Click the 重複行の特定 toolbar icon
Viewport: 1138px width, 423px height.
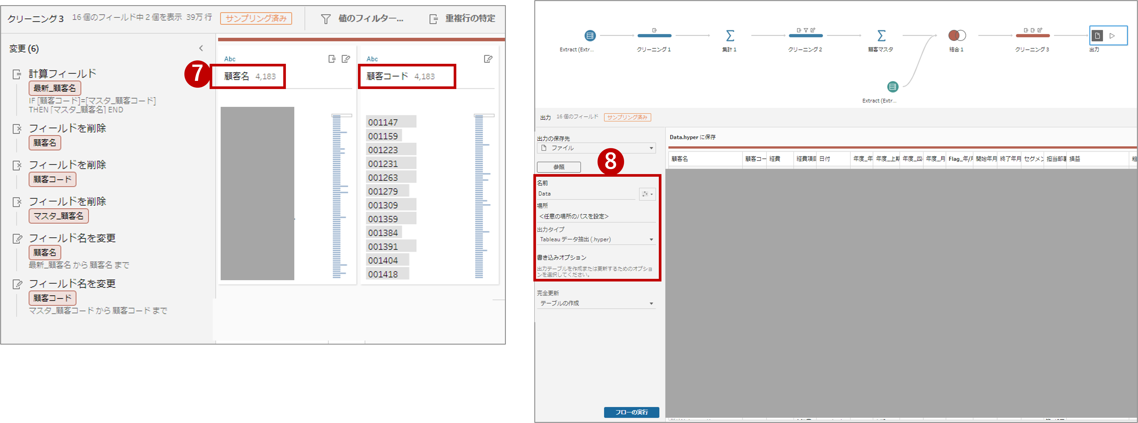433,19
